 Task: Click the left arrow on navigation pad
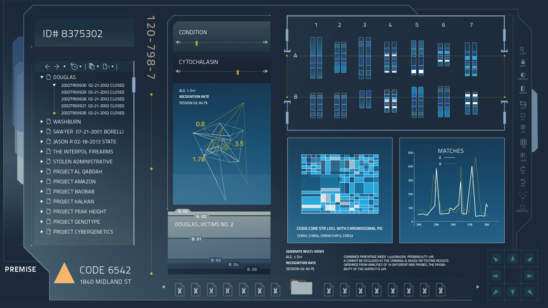[x=496, y=276]
